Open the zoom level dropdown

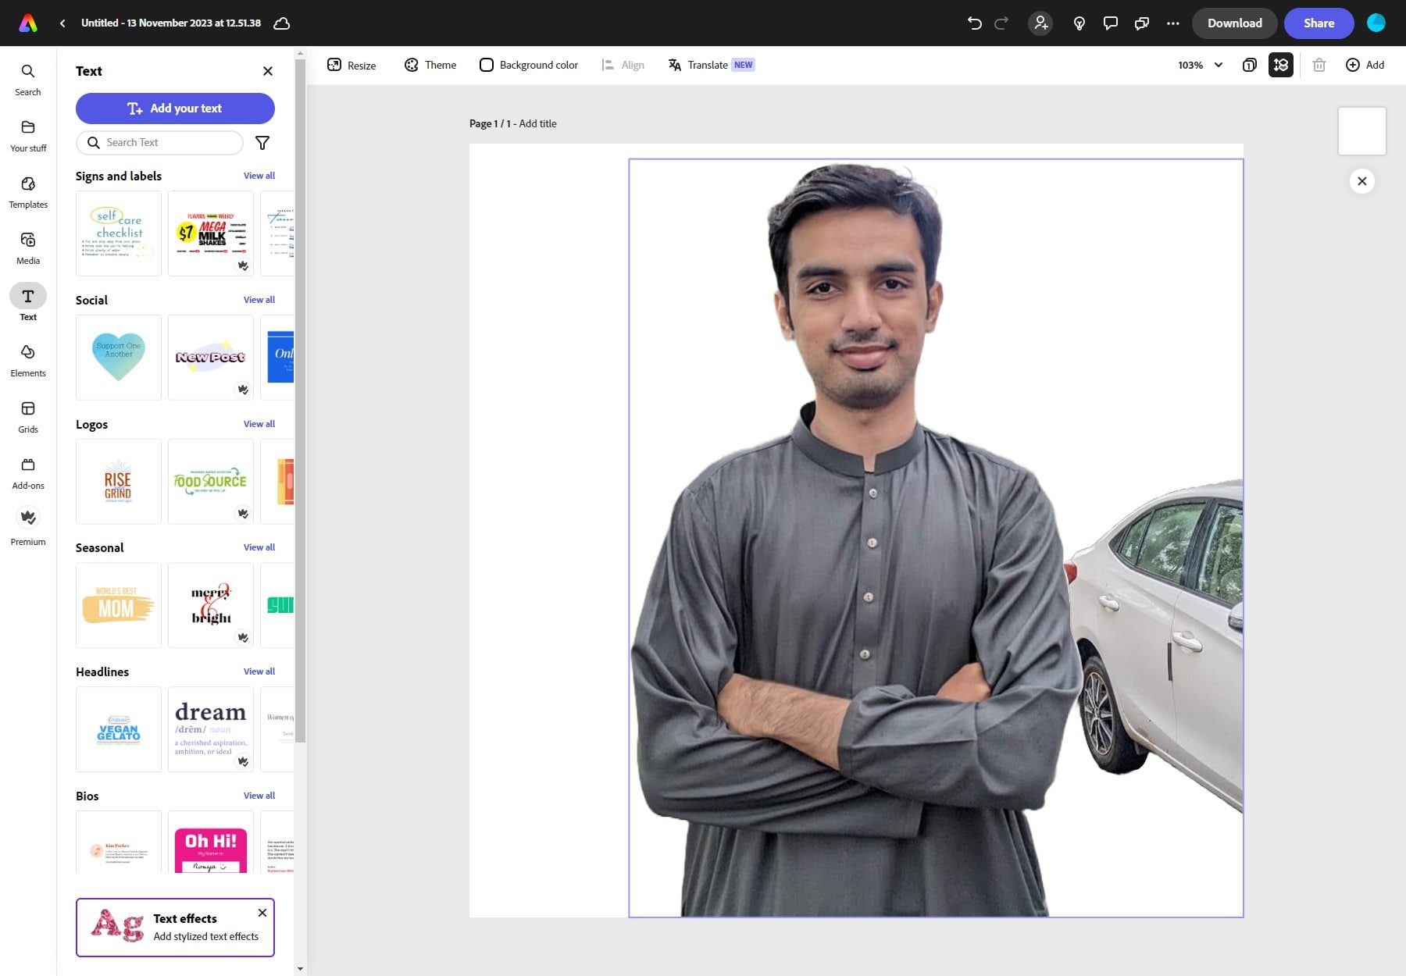coord(1200,65)
